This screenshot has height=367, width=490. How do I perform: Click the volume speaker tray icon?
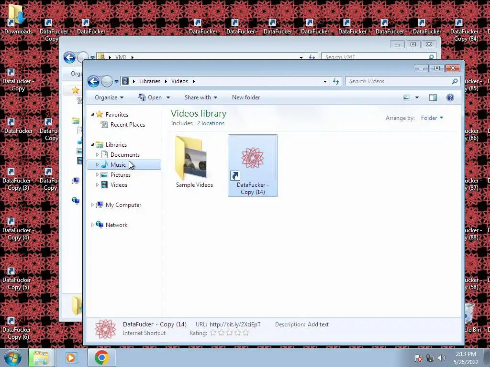tap(441, 358)
